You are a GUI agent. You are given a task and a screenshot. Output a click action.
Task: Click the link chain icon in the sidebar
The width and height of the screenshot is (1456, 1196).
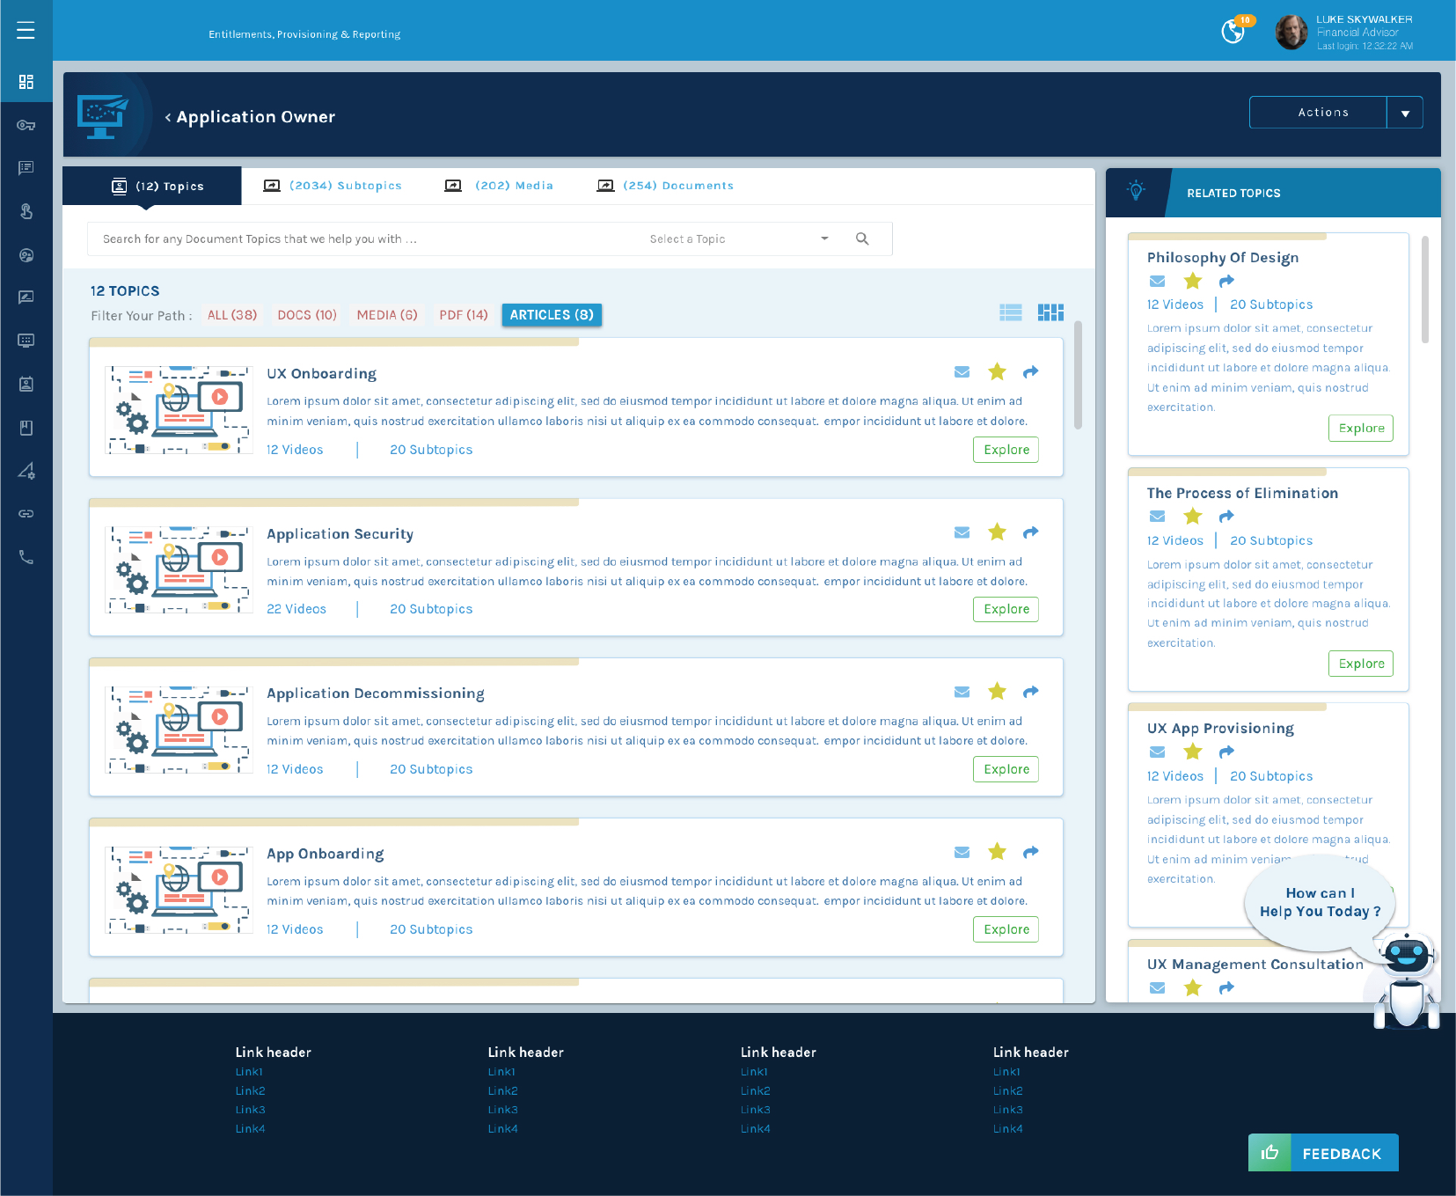tap(26, 513)
